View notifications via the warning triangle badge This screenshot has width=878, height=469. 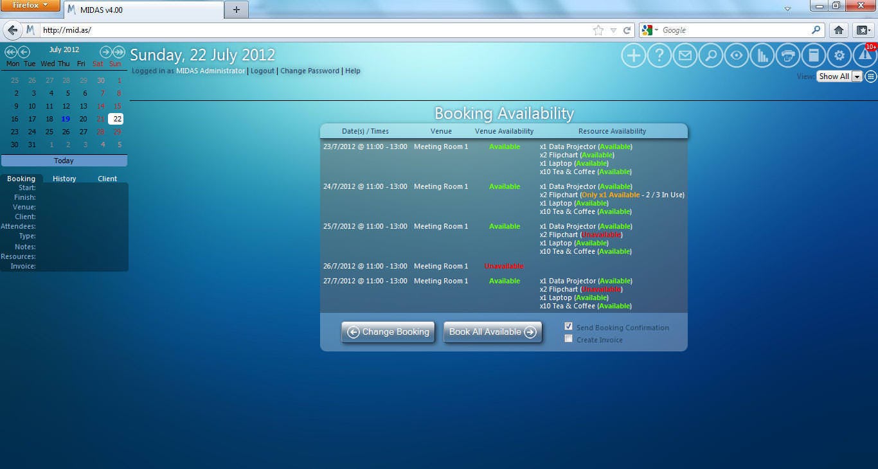(x=865, y=55)
